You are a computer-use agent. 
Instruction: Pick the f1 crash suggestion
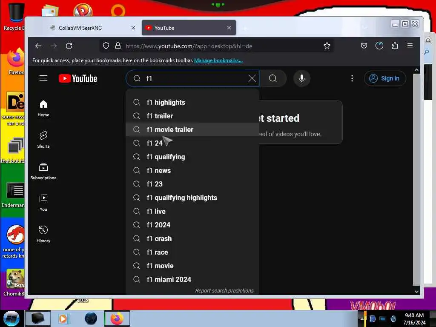192,238
